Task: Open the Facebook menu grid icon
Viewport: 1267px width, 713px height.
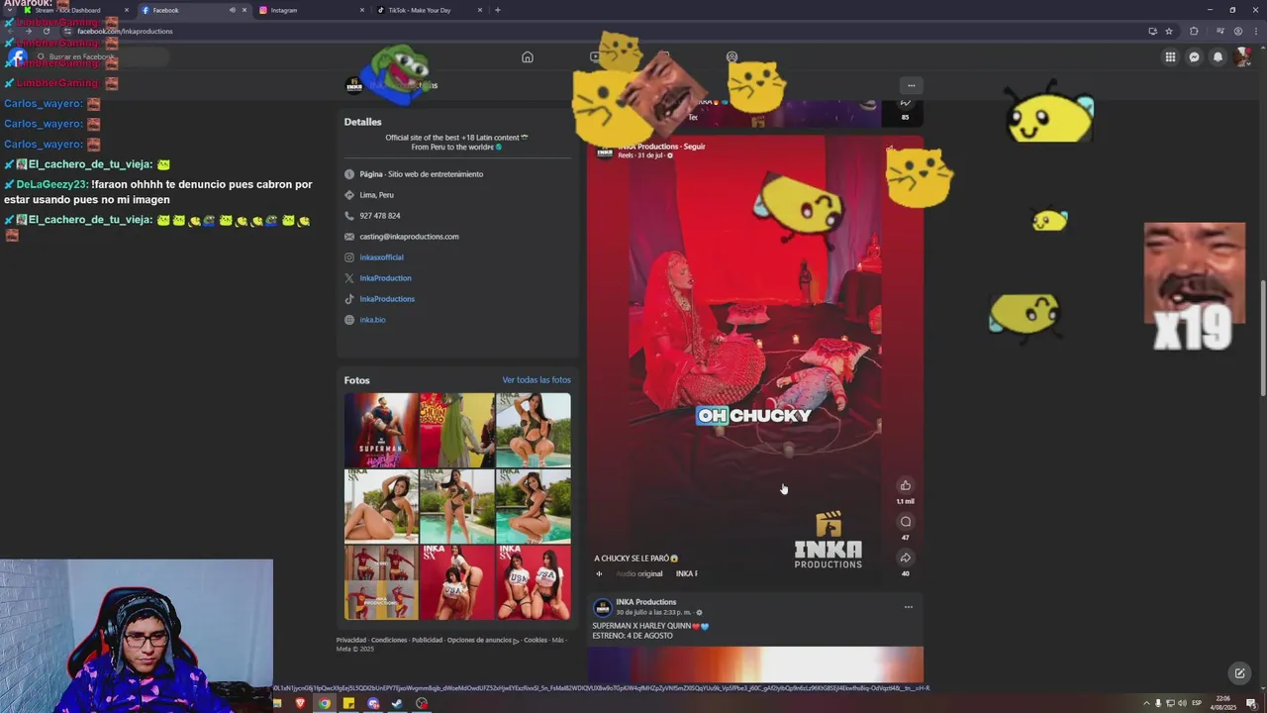Action: (1170, 57)
